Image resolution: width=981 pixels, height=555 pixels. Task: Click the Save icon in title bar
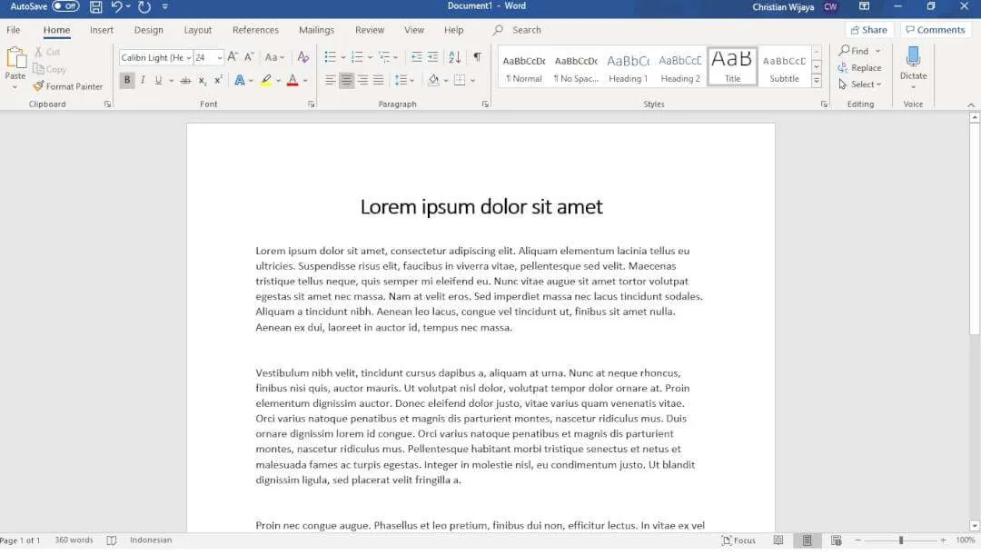(95, 7)
